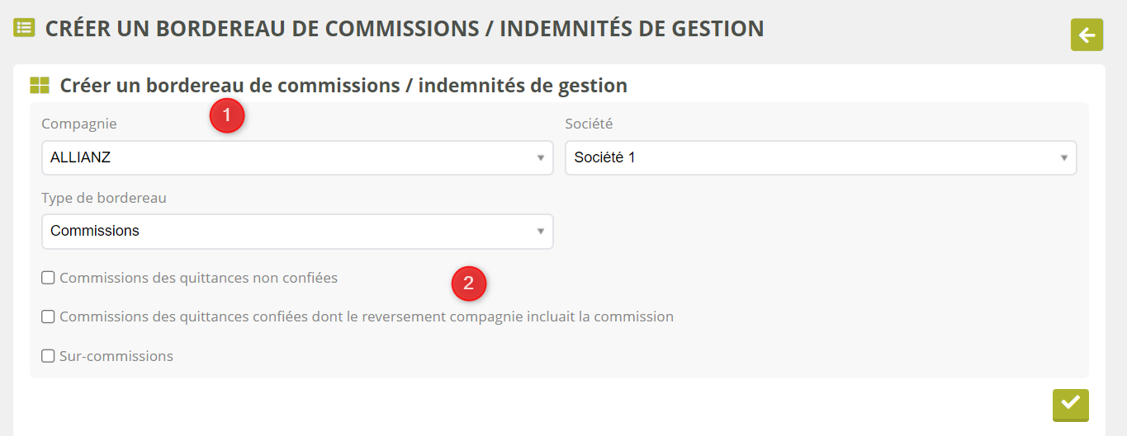Viewport: 1127px width, 436px height.
Task: Click the list icon beside the page title
Action: click(x=24, y=27)
